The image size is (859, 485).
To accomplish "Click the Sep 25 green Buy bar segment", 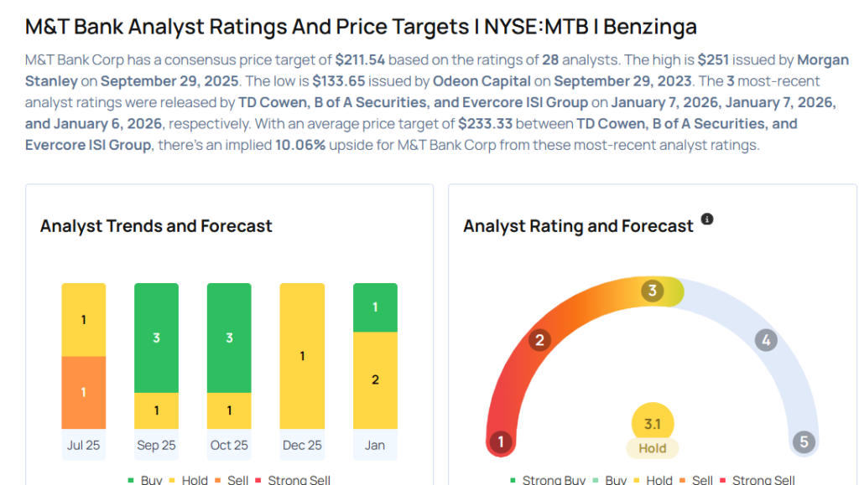I will pos(156,338).
